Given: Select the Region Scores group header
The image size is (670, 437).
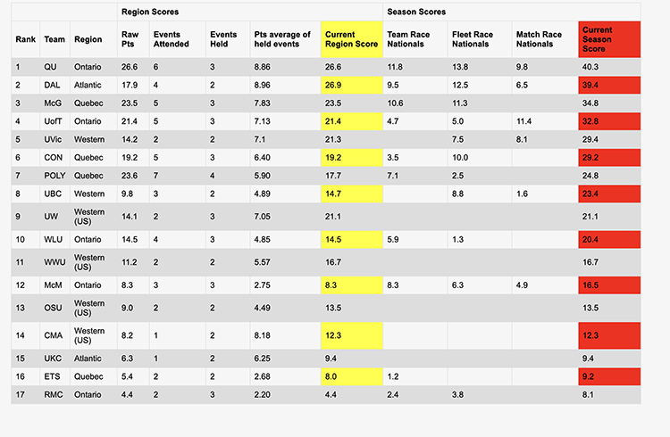Looking at the screenshot, I should [x=250, y=12].
